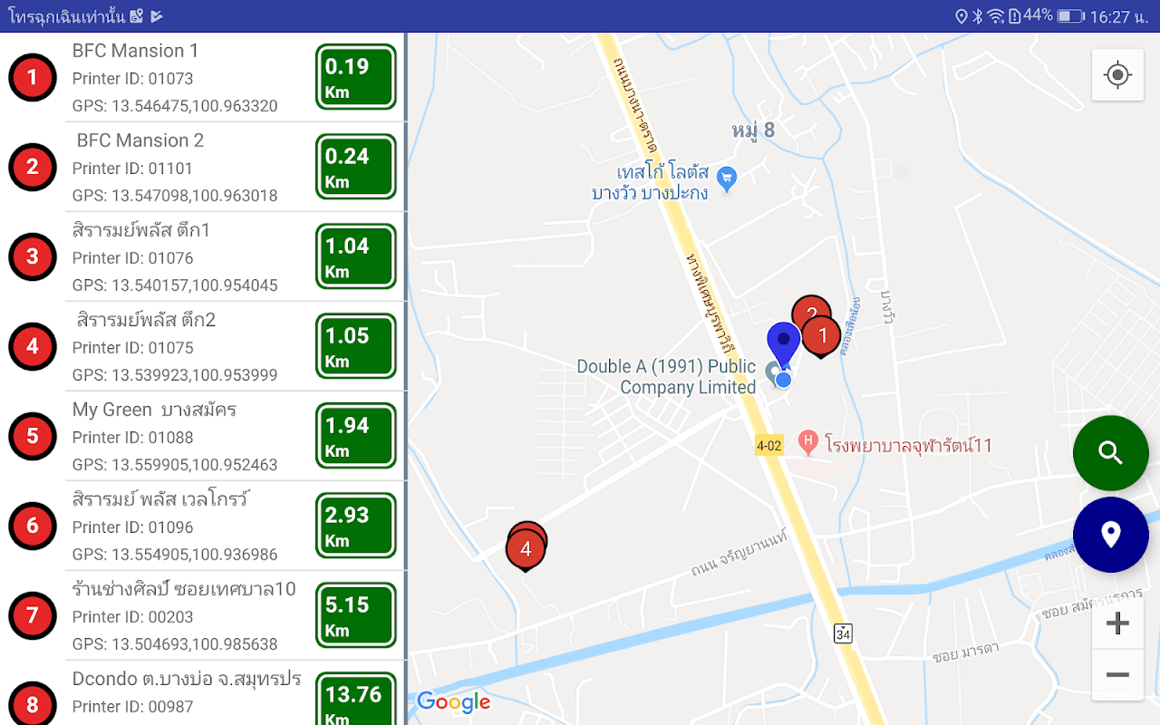This screenshot has width=1160, height=725.
Task: Click GPS: 13.540157,100.954045 coordinates
Action: (175, 285)
